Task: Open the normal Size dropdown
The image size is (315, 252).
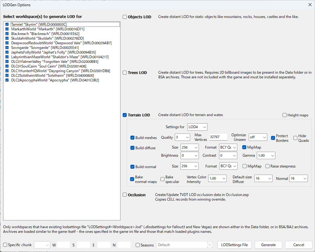Action: (189, 166)
